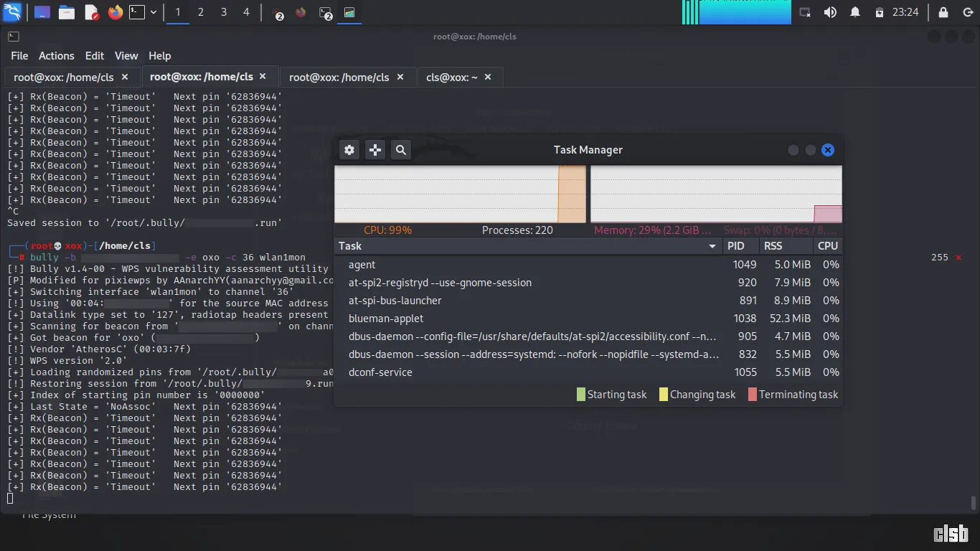Switch to workspace 3
This screenshot has height=551, width=980.
point(224,12)
